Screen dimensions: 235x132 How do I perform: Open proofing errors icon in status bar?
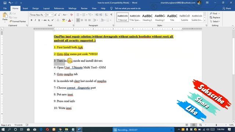pos(27,125)
